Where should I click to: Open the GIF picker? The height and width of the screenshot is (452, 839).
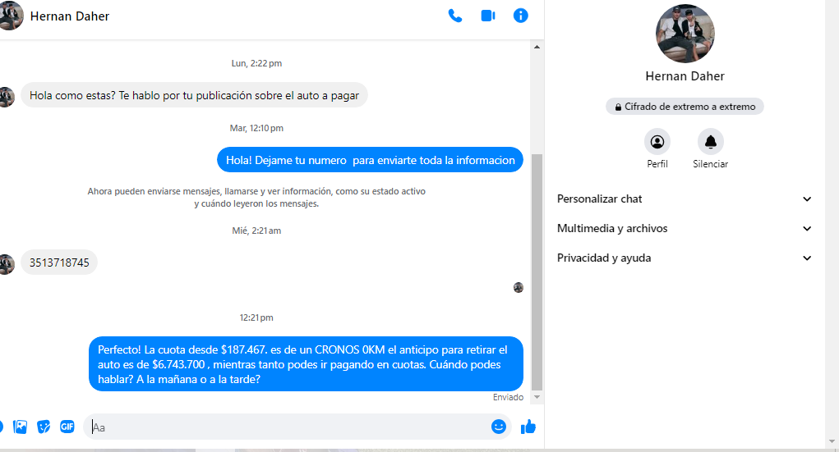click(x=67, y=427)
